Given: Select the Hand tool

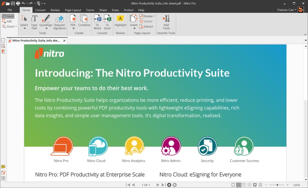Looking at the screenshot, I should coord(8,16).
